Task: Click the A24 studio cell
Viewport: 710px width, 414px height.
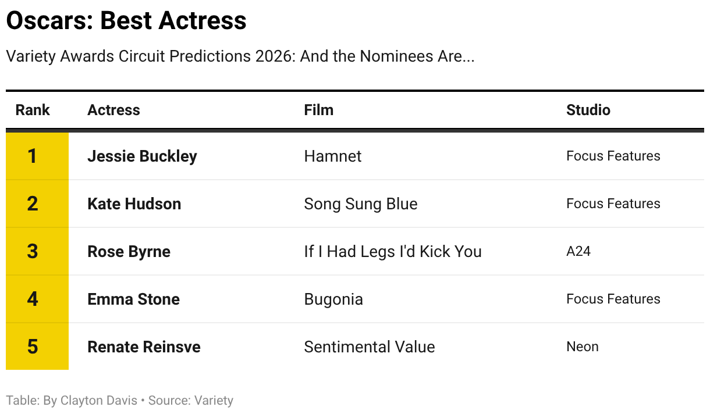Action: pos(578,251)
